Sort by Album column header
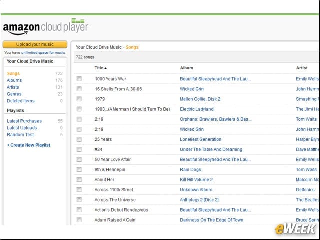 186,68
